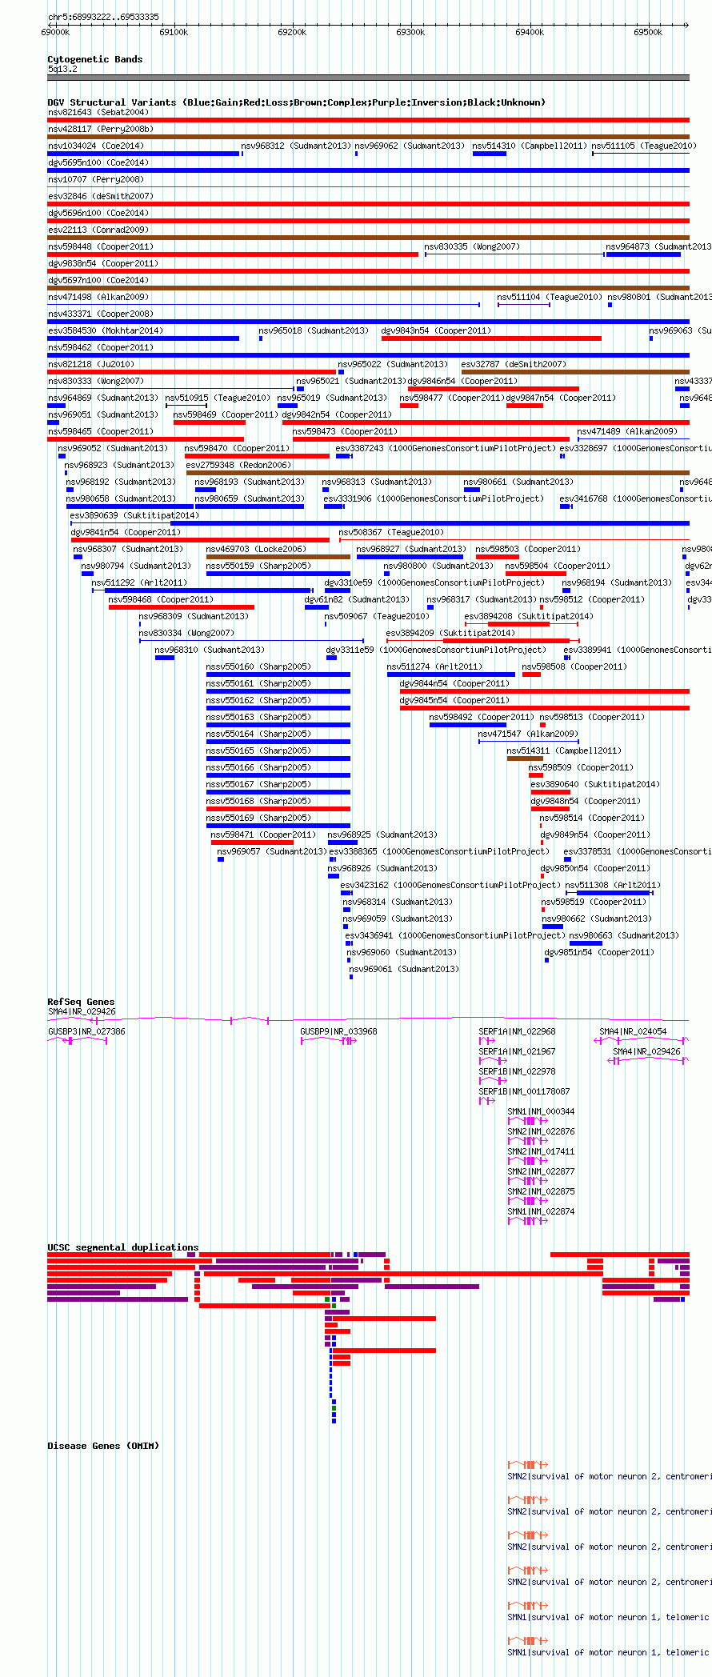Select the 69200k scale tick label
This screenshot has width=712, height=1677.
tap(292, 32)
